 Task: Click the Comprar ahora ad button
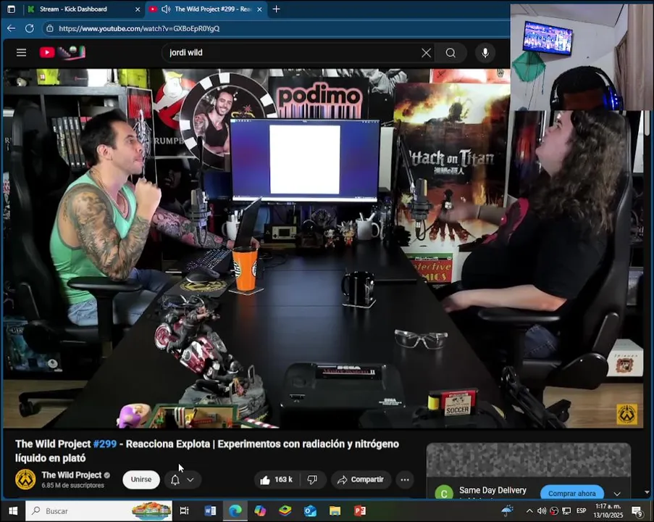pyautogui.click(x=572, y=493)
